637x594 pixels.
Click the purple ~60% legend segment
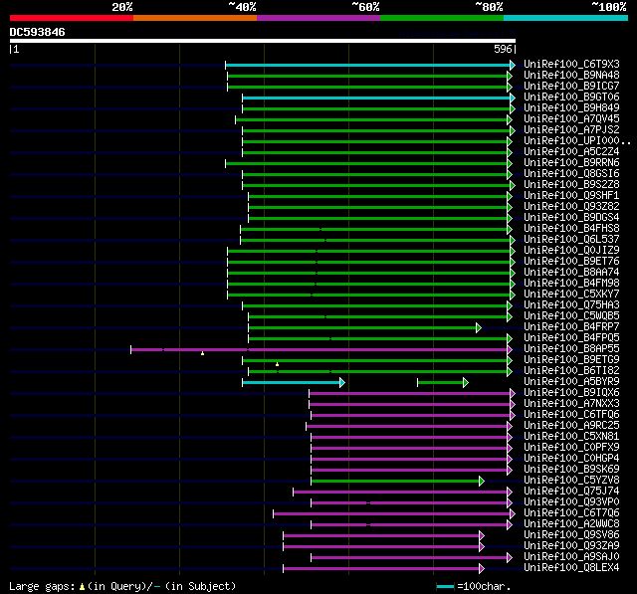click(x=318, y=18)
